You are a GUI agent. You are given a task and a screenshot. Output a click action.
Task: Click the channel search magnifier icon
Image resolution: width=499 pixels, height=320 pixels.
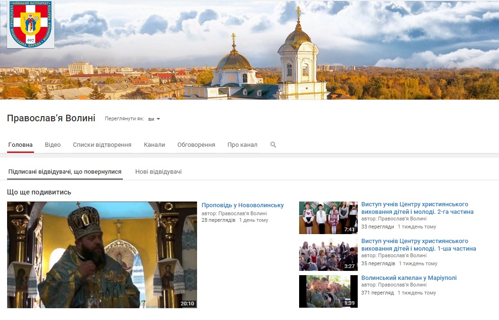tap(273, 145)
